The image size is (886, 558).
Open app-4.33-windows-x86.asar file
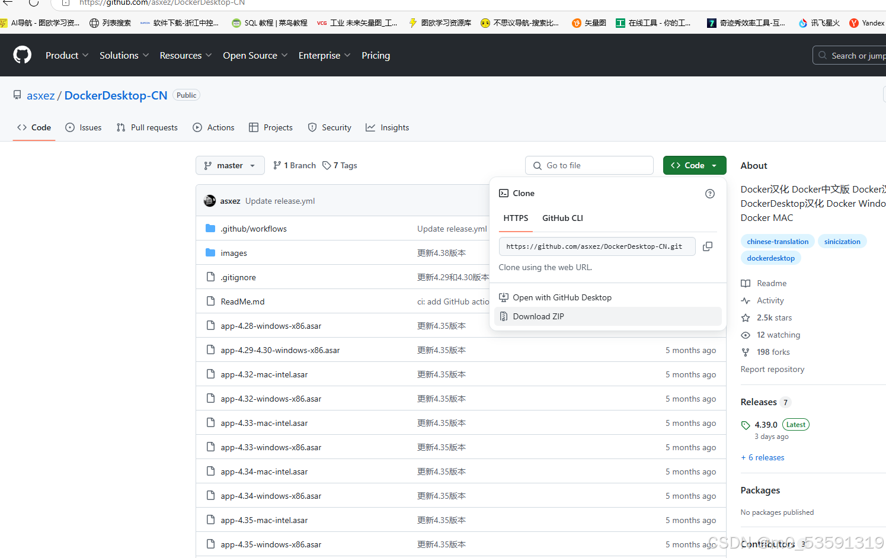[x=271, y=447]
